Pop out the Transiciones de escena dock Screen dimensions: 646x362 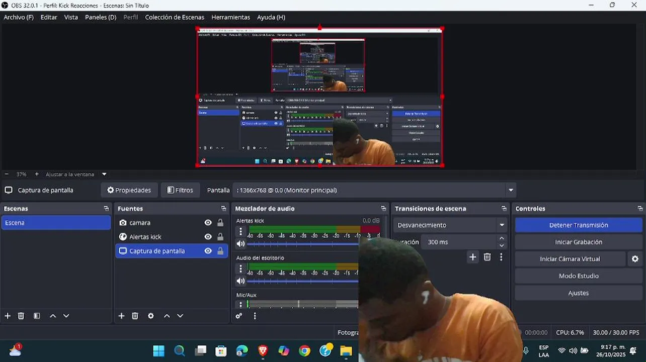[x=504, y=208]
